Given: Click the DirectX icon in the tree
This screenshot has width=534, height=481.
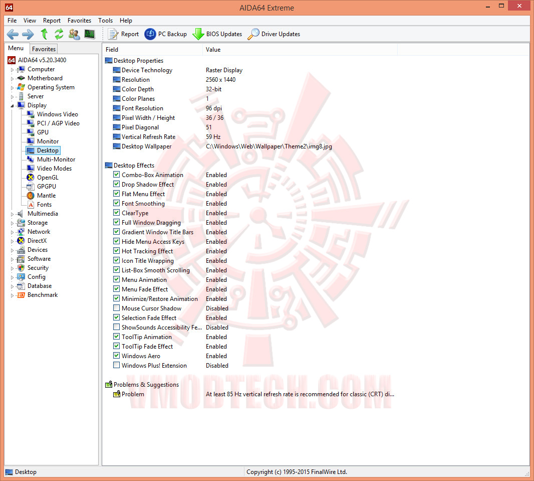Looking at the screenshot, I should pyautogui.click(x=21, y=241).
